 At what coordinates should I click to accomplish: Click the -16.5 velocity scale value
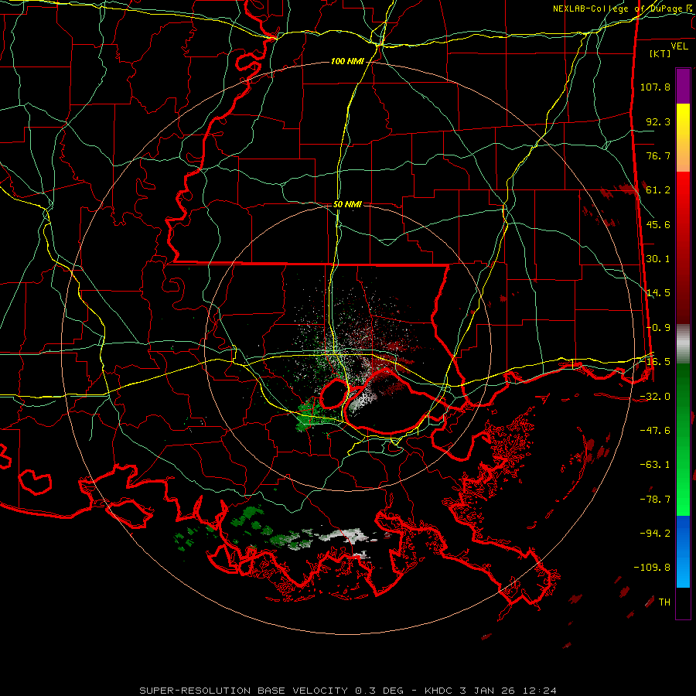(x=655, y=362)
